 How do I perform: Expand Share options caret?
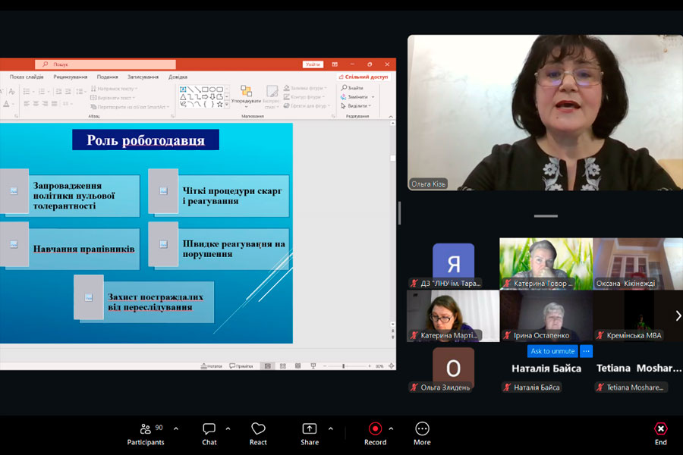[x=331, y=429]
